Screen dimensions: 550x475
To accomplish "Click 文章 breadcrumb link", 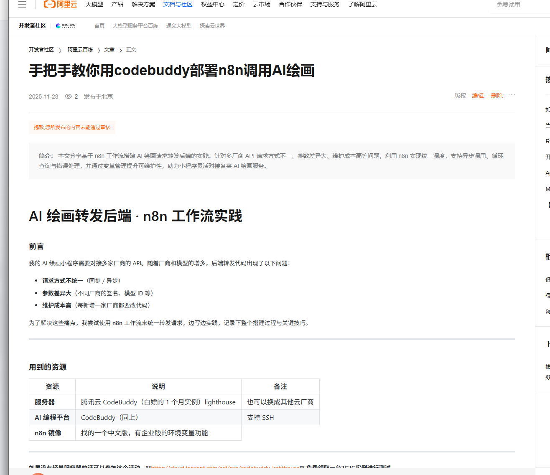I will [109, 50].
